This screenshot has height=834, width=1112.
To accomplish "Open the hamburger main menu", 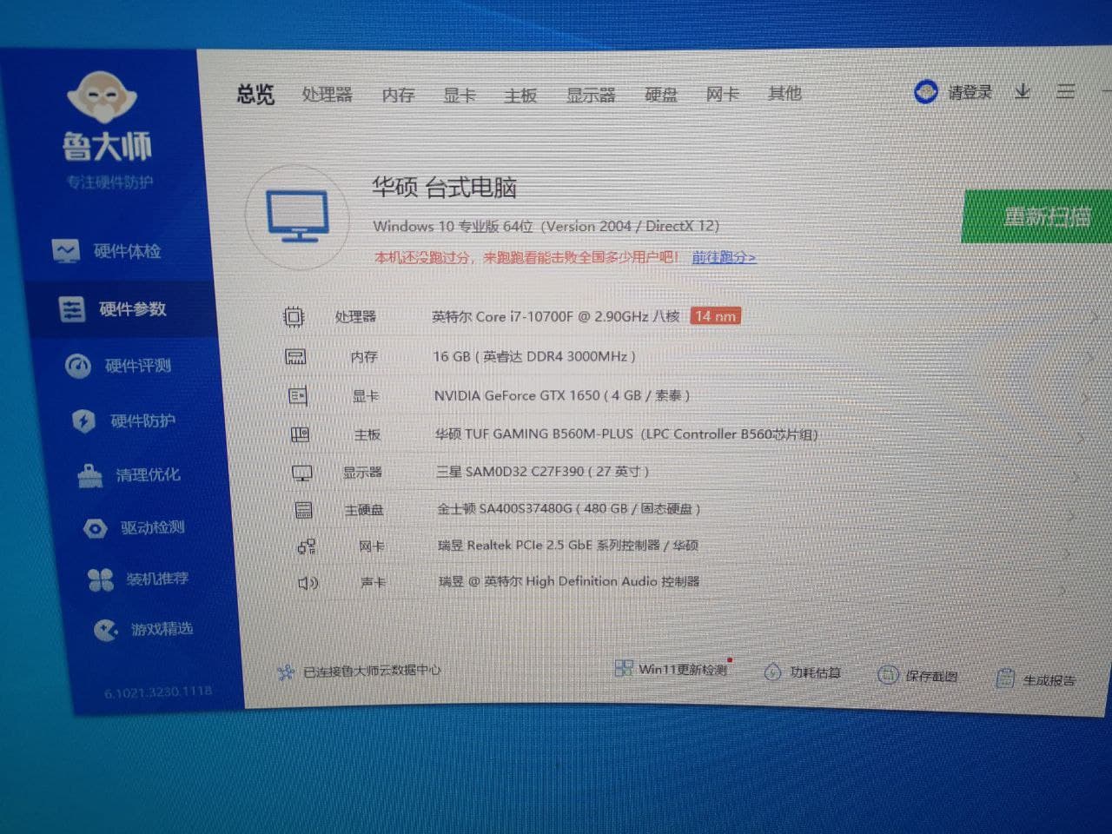I will point(1066,91).
